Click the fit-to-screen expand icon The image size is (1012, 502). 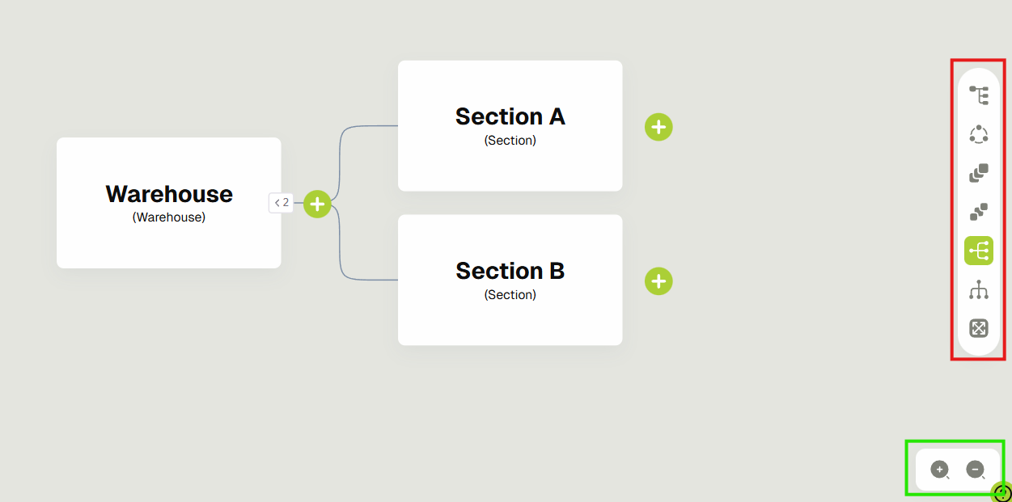[979, 328]
